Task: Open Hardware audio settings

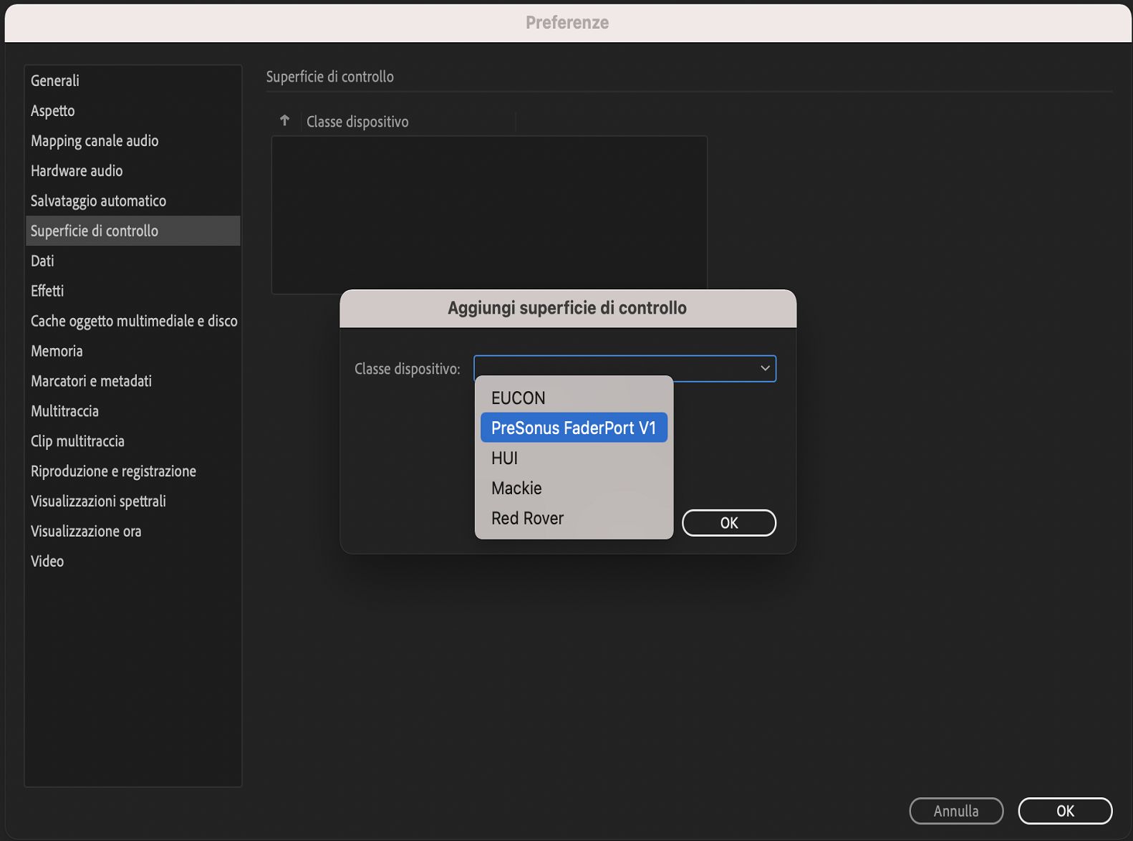Action: [x=132, y=171]
